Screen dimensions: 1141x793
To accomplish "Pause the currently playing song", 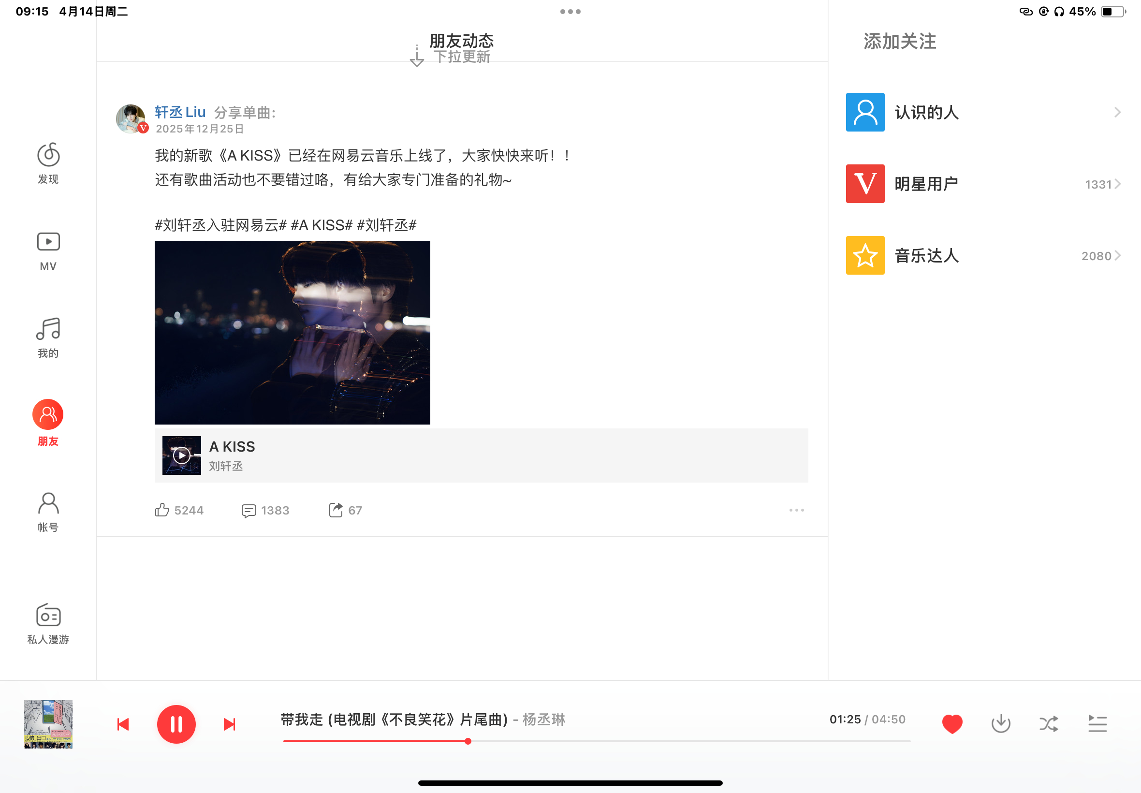I will (x=176, y=724).
